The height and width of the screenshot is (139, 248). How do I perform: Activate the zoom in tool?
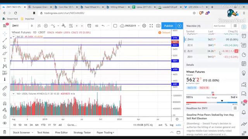pyautogui.click(x=5, y=95)
